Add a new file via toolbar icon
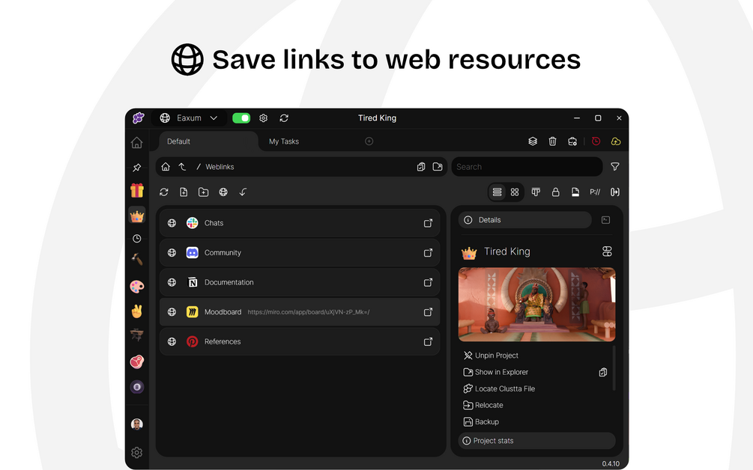 [184, 192]
